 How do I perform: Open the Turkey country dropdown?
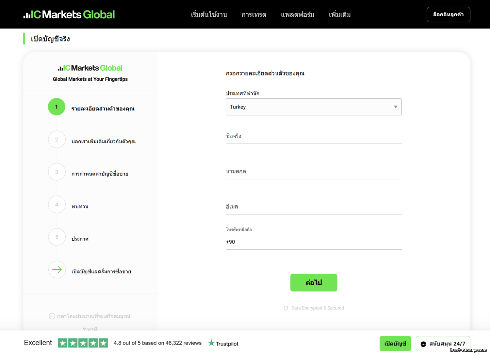point(313,107)
